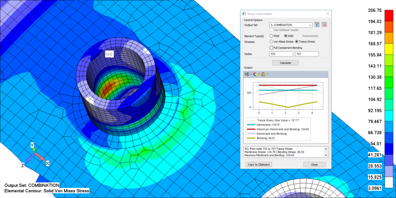This screenshot has height=198, width=396.
Task: Click the Calculate button
Action: tap(285, 63)
